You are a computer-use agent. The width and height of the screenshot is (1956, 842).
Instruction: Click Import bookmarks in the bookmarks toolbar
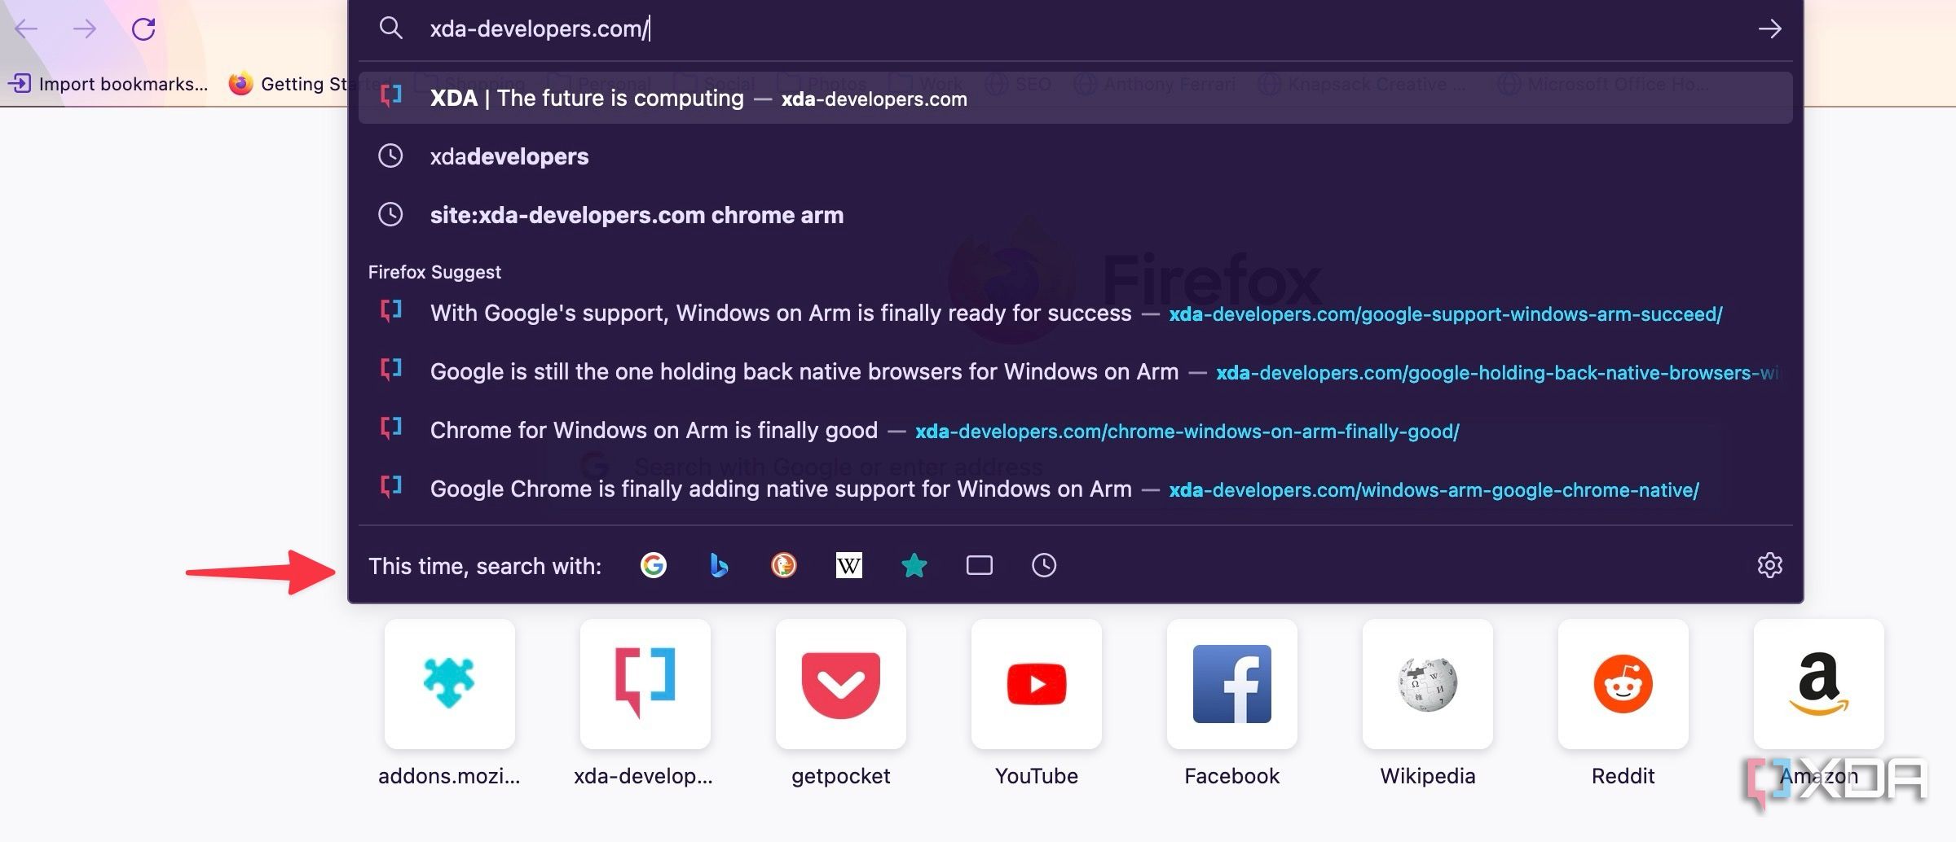[109, 84]
